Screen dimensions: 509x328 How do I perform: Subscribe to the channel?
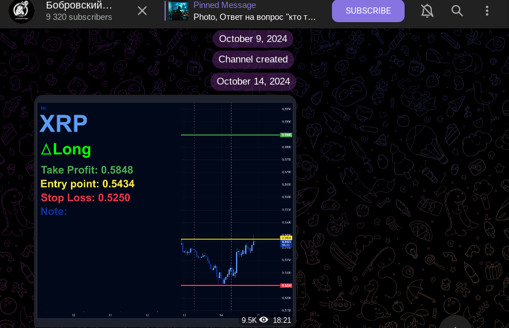(368, 11)
